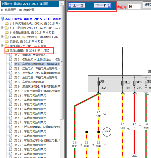Click the B326 connection circle in diagram
Image resolution: width=151 pixels, height=158 pixels.
(x=107, y=132)
